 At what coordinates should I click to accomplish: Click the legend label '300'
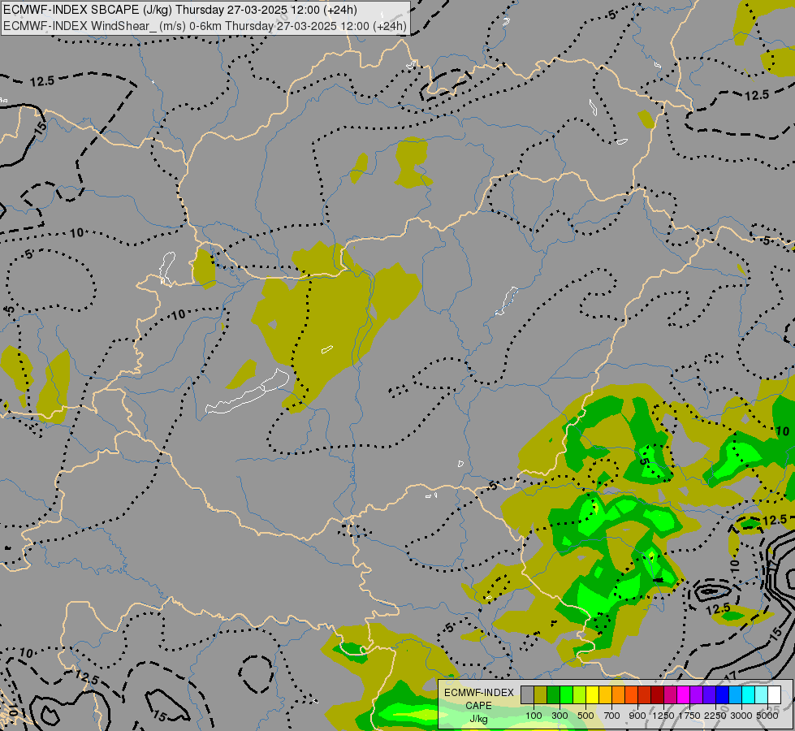click(x=560, y=716)
